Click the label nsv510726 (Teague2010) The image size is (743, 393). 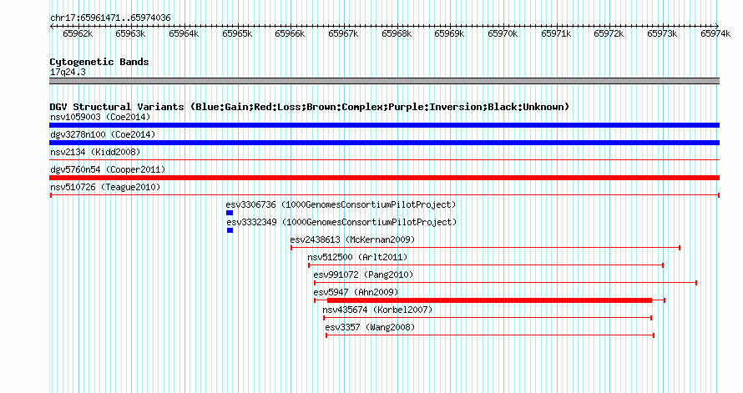click(x=105, y=187)
